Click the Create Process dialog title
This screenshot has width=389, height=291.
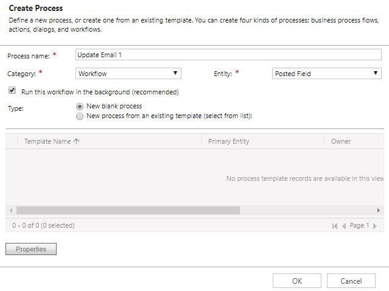[36, 8]
